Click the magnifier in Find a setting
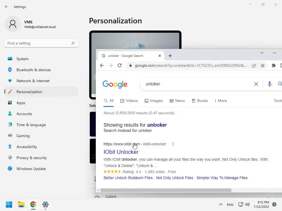282x211 pixels. (x=73, y=43)
